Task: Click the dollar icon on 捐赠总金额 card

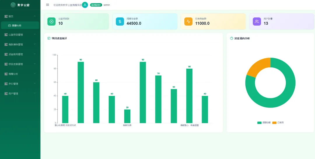Action: tap(120, 22)
